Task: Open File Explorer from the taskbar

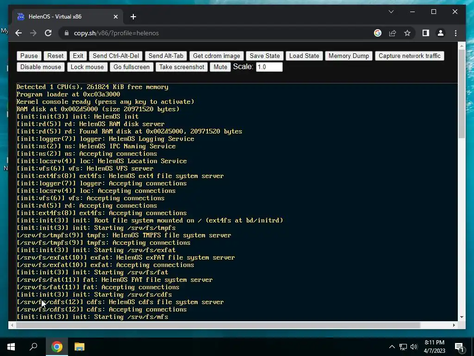Action: tap(79, 347)
